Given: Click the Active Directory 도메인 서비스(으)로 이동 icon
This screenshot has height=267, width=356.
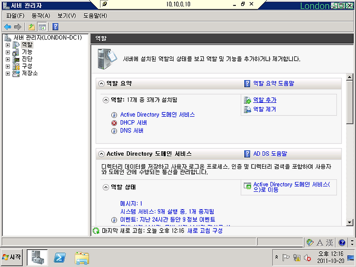Looking at the screenshot, I should click(247, 186).
